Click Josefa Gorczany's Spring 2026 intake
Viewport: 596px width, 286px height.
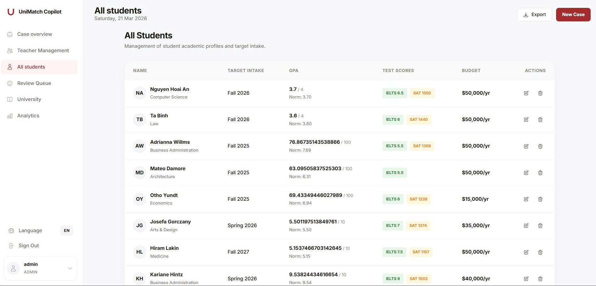(x=242, y=226)
